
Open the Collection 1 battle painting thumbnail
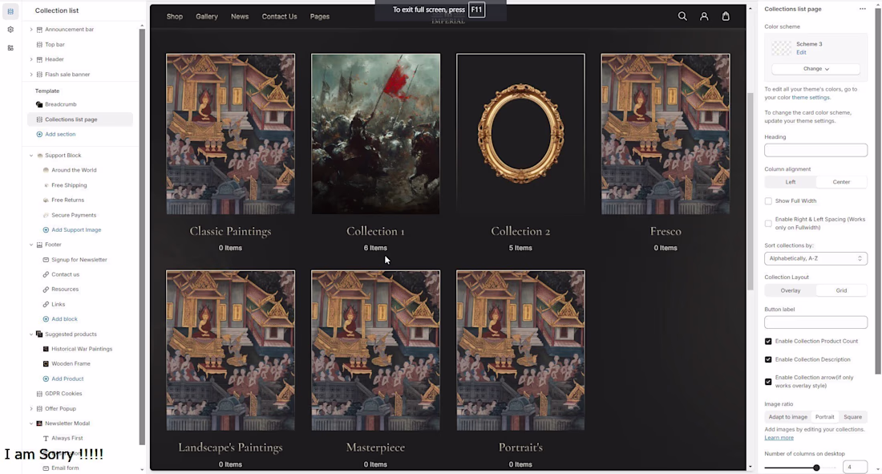click(375, 134)
